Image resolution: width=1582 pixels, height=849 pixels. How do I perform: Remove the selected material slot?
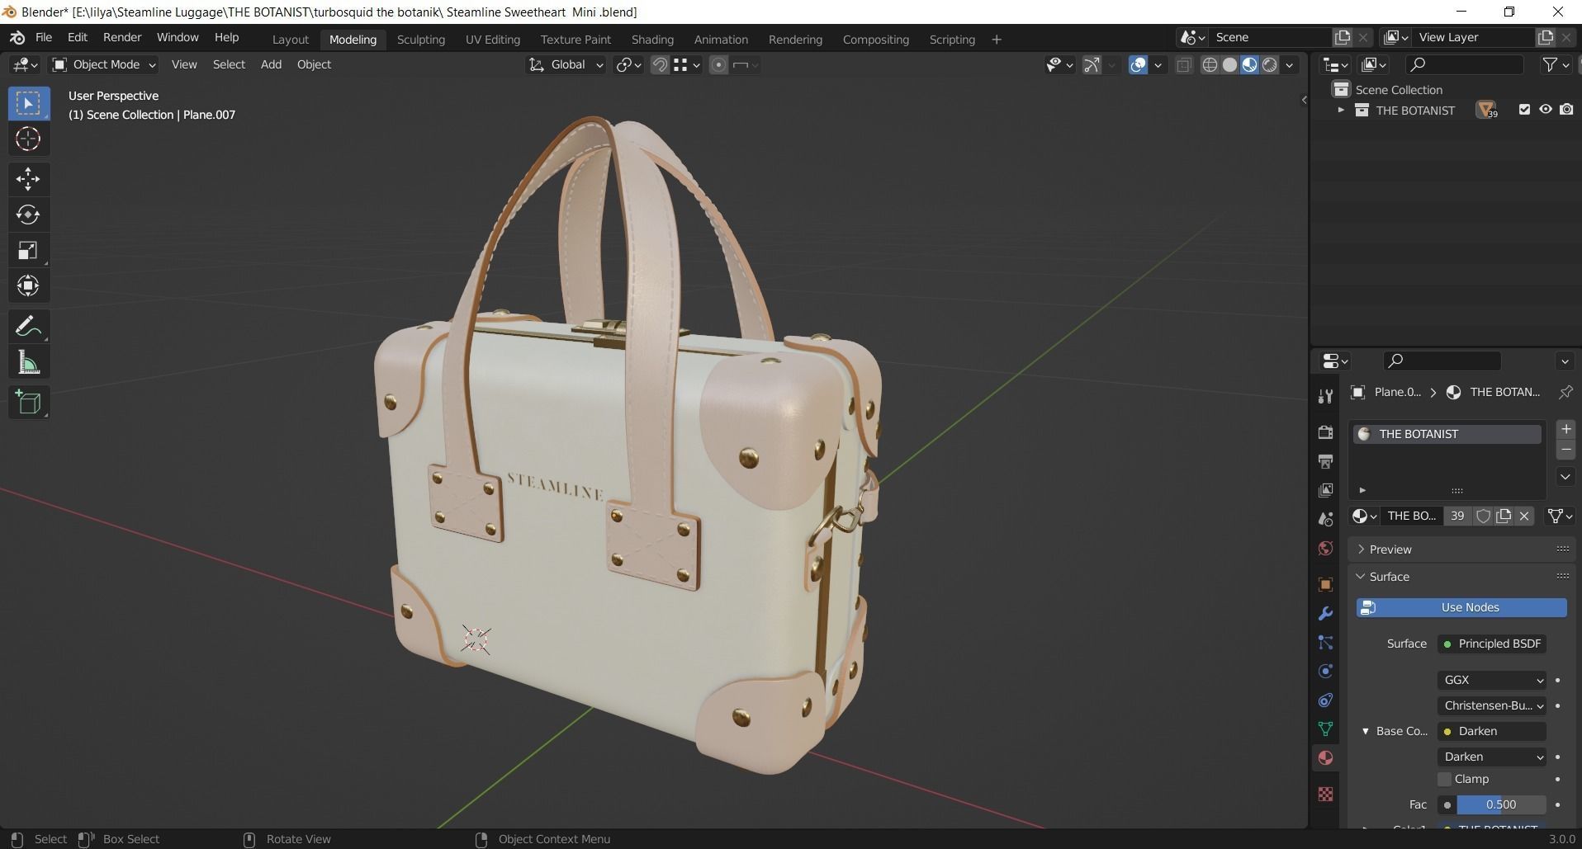pos(1565,450)
